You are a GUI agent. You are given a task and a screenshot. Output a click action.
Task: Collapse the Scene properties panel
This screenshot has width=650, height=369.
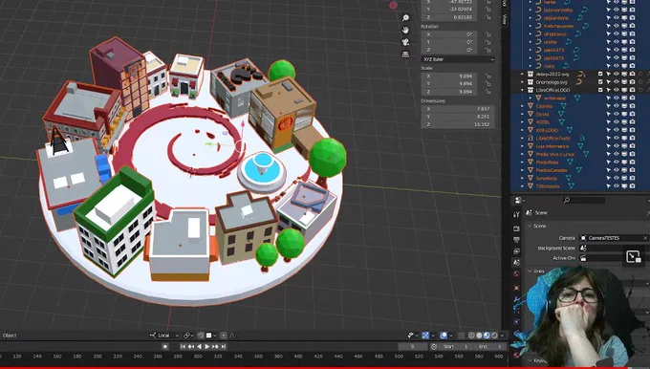(530, 226)
